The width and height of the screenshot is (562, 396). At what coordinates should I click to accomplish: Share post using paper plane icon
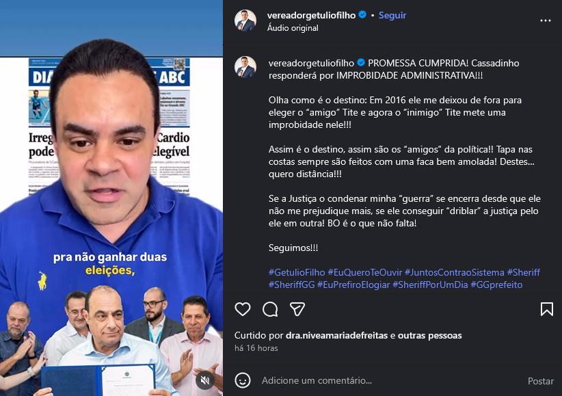[x=297, y=309]
